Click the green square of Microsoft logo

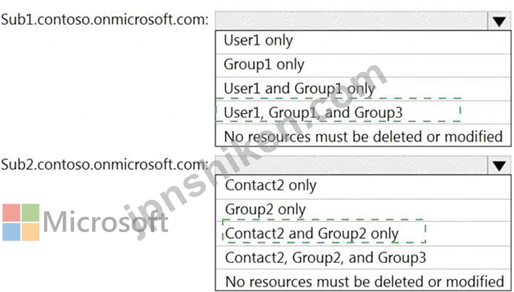31,212
